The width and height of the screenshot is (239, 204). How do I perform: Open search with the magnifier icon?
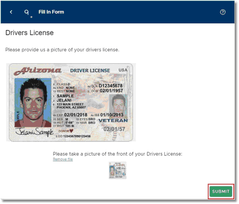(26, 12)
